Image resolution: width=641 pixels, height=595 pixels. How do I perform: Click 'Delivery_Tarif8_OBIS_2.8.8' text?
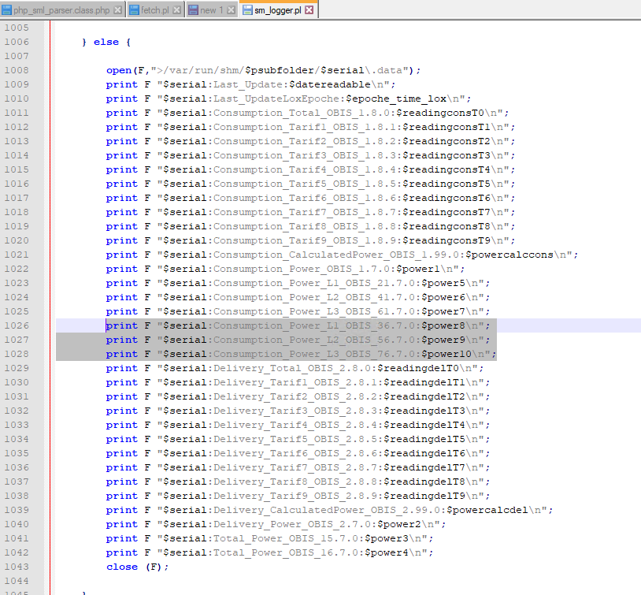(x=295, y=482)
